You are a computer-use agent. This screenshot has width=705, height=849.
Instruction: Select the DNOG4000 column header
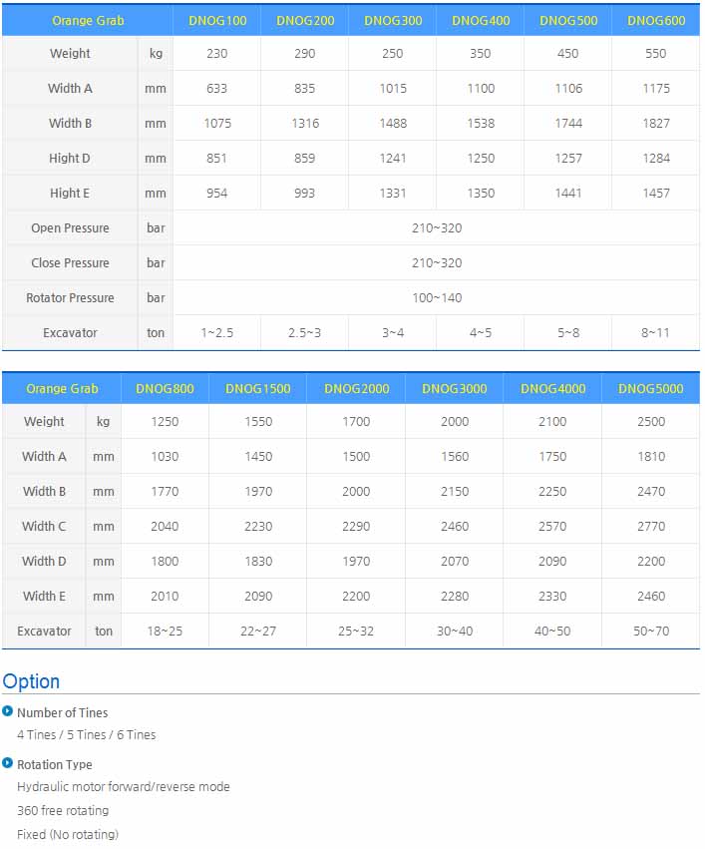[553, 389]
